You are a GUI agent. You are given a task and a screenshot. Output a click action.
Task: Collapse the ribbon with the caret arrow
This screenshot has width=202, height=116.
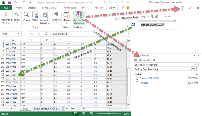point(128,27)
